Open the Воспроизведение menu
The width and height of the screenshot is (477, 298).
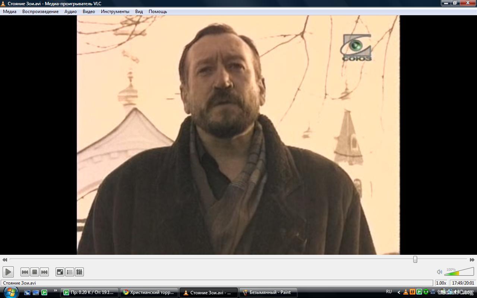40,12
